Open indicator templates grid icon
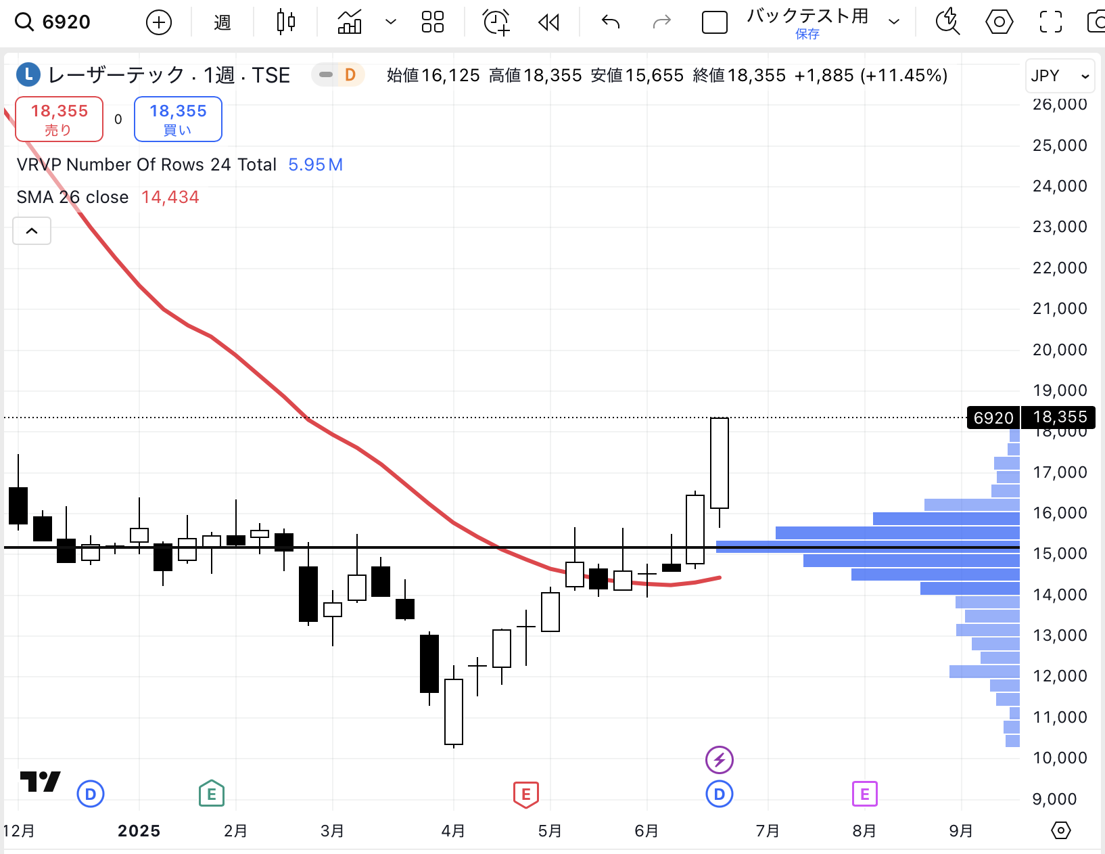Viewport: 1105px width, 854px height. (x=433, y=22)
